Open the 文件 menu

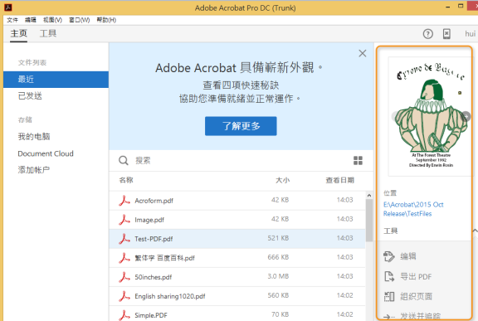tap(12, 20)
